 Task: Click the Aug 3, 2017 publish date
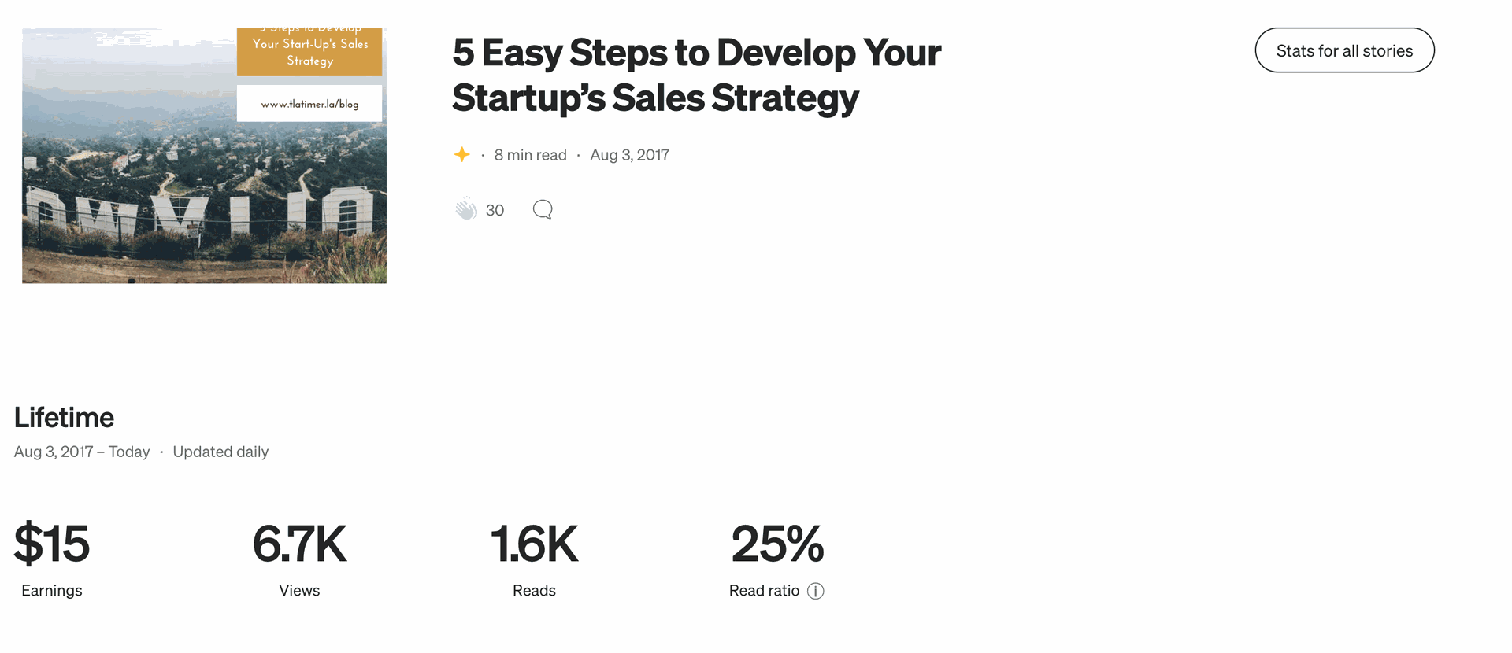pyautogui.click(x=629, y=155)
